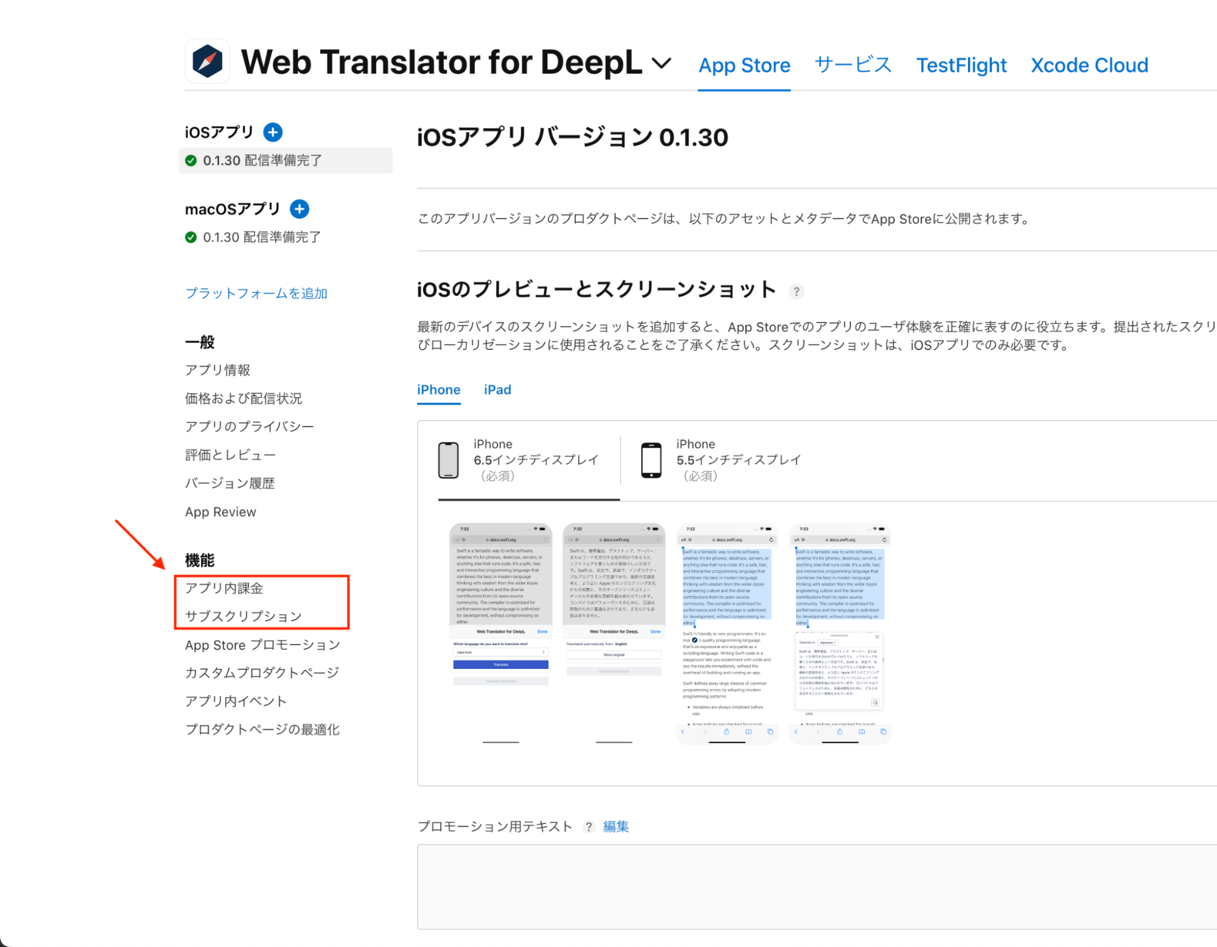Click green status icon for iOS 0.1.30

click(x=191, y=161)
